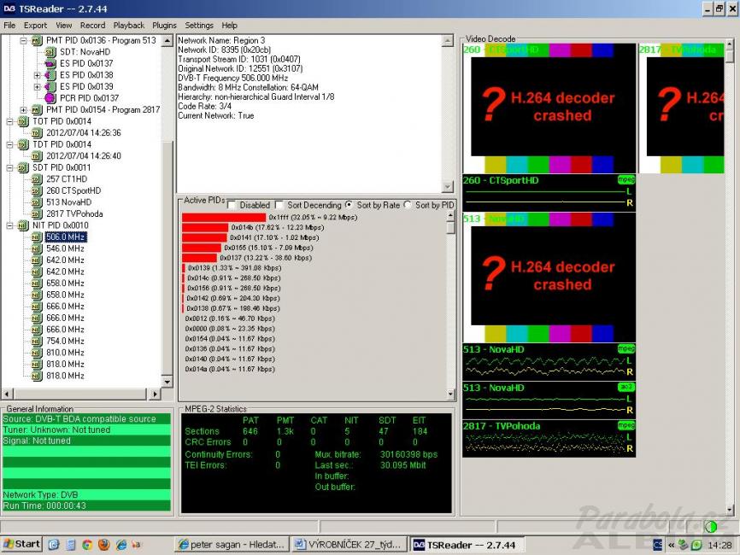Click the 260 CTSportHD video thumbnail

[x=549, y=108]
